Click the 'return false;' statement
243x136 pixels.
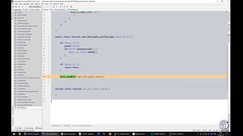72,68
